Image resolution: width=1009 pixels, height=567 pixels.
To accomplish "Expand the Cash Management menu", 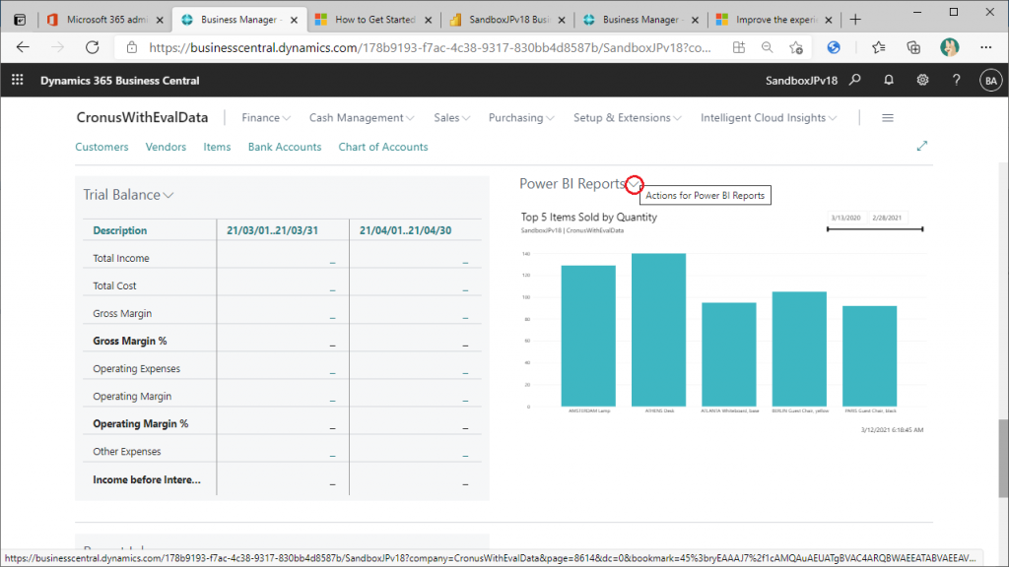I will coord(362,118).
